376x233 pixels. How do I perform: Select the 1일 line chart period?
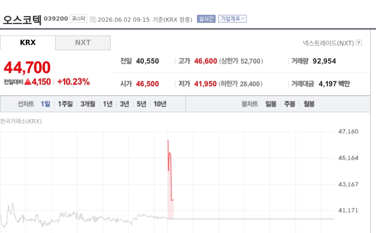[45, 104]
